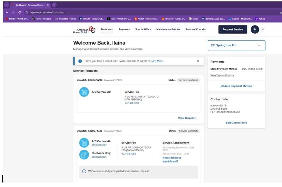This screenshot has height=187, width=282.
Task: Go to Special Offers in the navigation
Action: tap(143, 29)
